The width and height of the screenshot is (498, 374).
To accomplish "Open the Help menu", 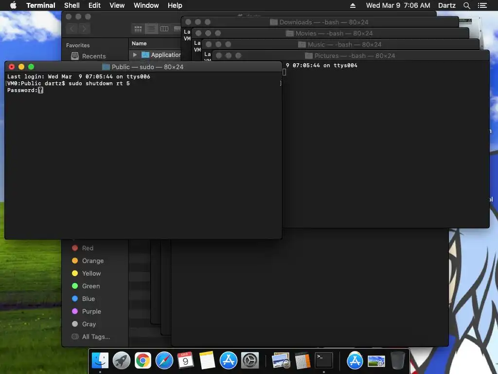I will point(175,5).
